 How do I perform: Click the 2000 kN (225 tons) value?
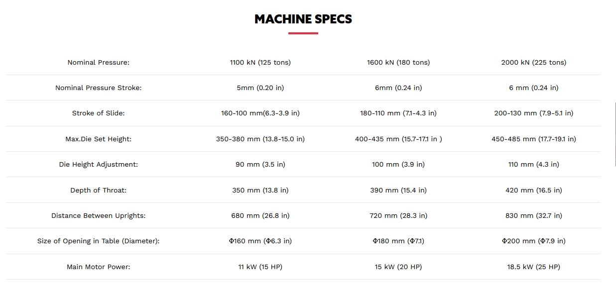pos(534,62)
